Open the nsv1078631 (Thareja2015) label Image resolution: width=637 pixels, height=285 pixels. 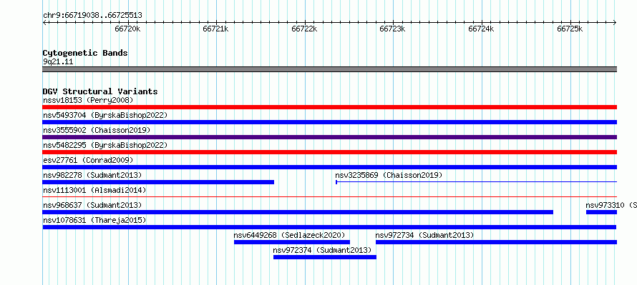tap(94, 220)
